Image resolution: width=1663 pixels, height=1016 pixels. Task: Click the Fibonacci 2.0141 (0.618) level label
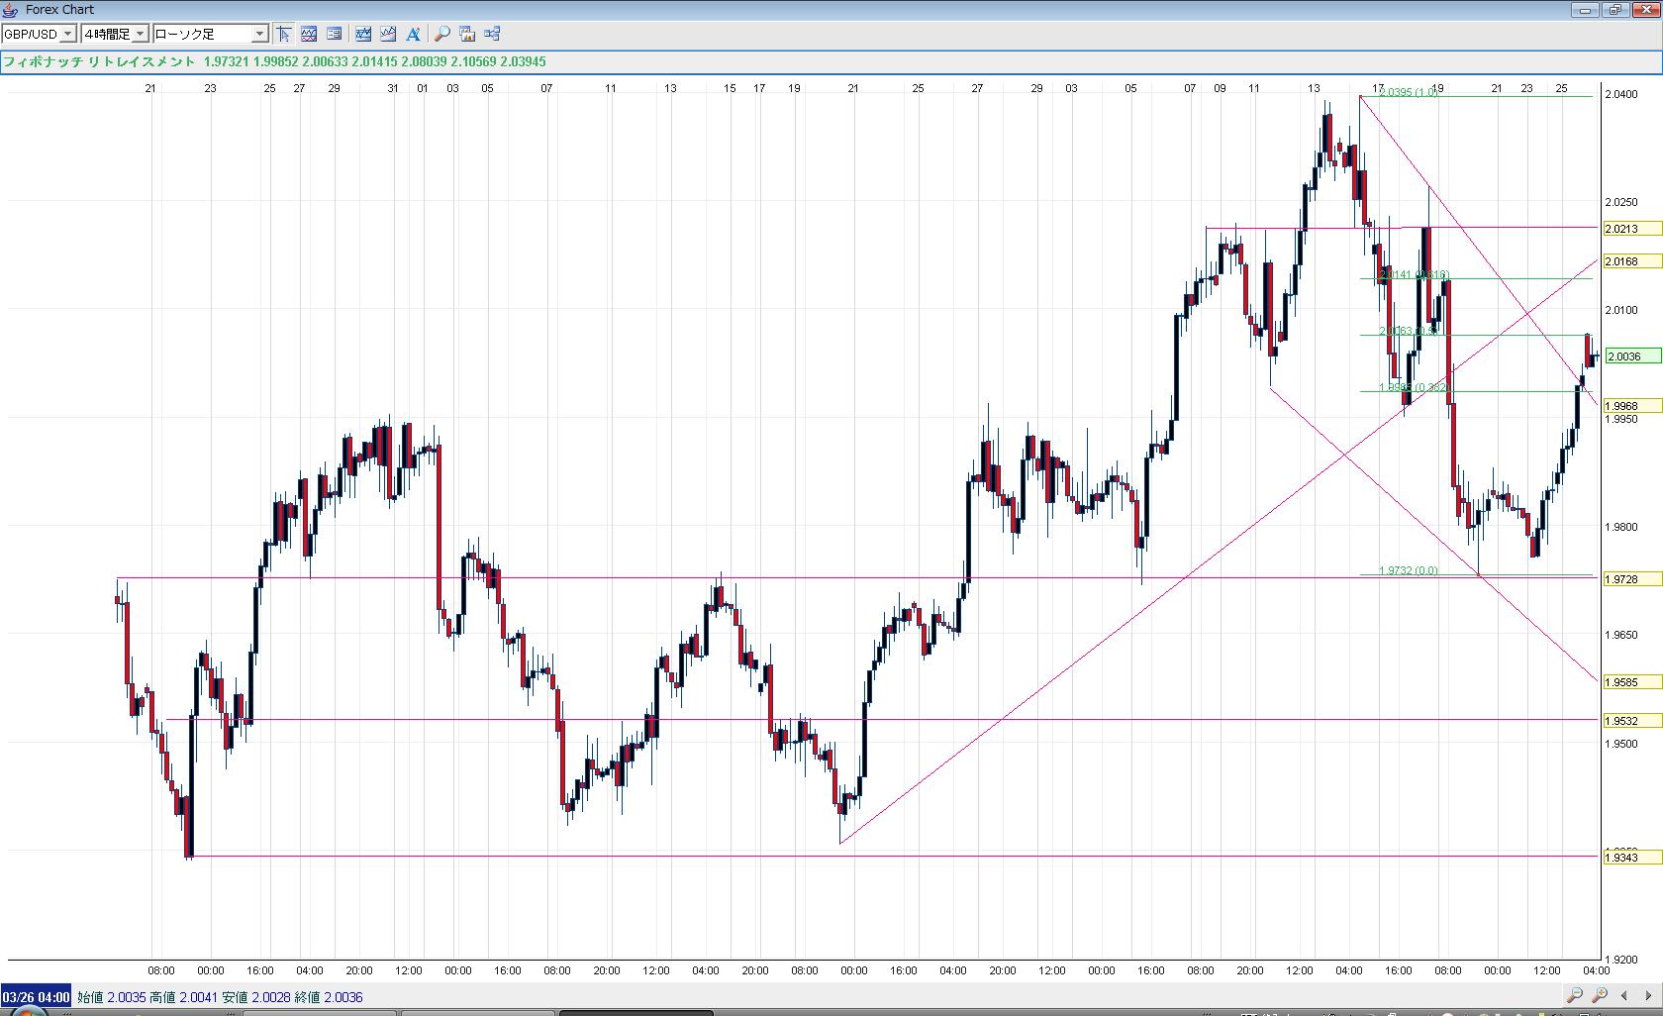point(1414,274)
